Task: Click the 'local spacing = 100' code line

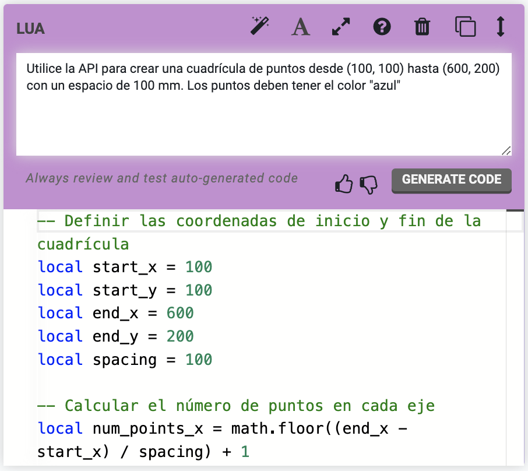Action: tap(125, 360)
